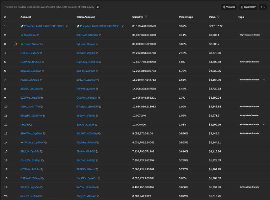Open token account ByLNn2...Q5ojsa

[x=86, y=44]
